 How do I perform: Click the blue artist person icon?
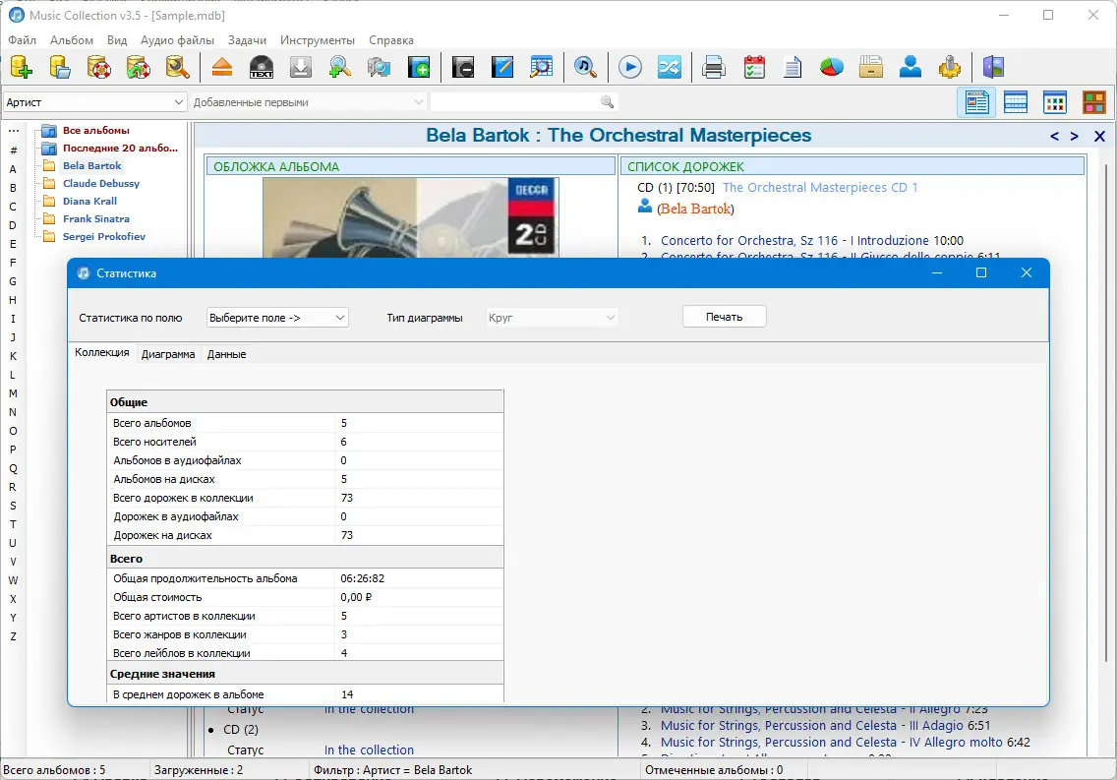911,67
